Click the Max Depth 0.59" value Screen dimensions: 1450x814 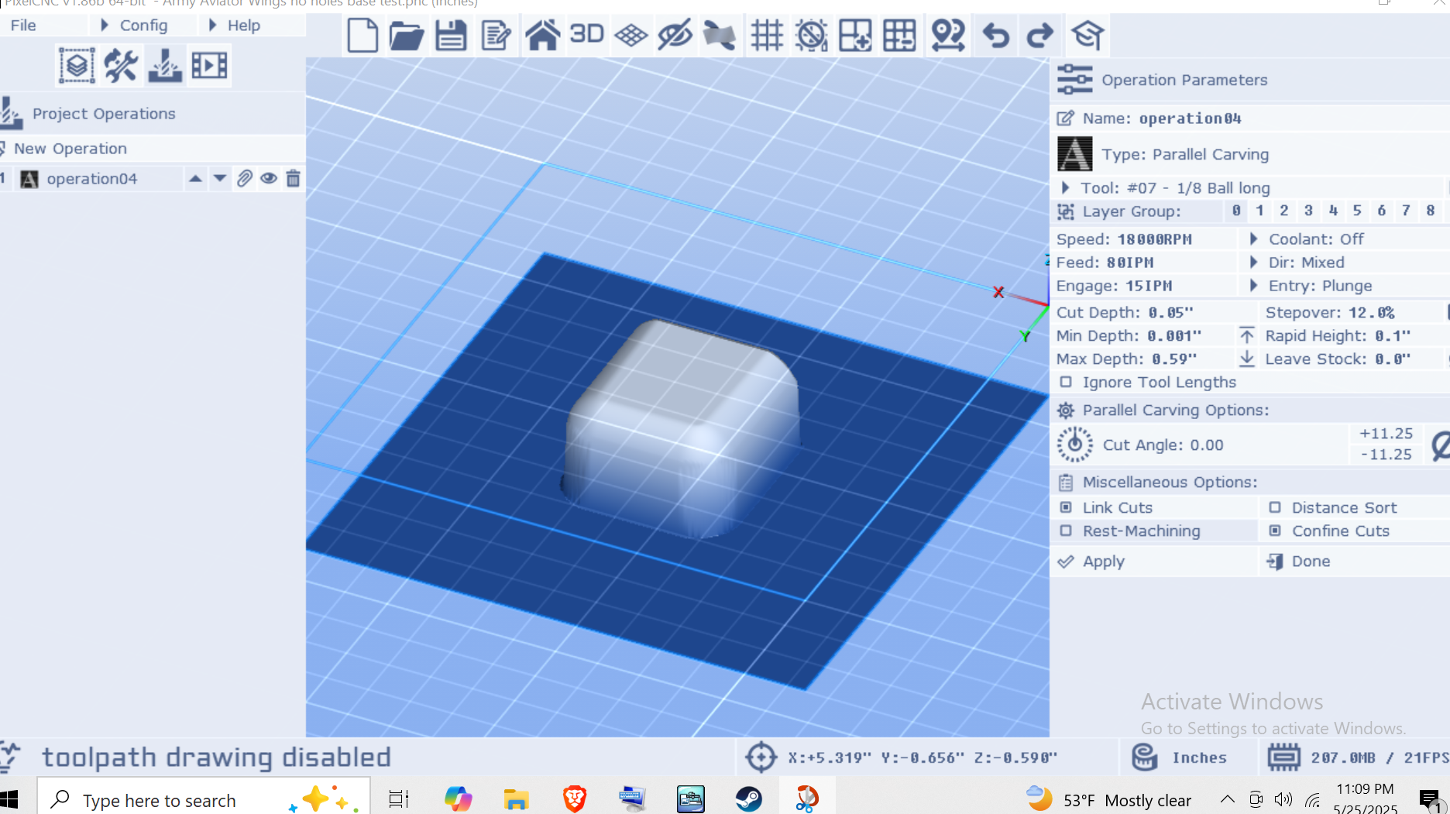coord(1173,359)
